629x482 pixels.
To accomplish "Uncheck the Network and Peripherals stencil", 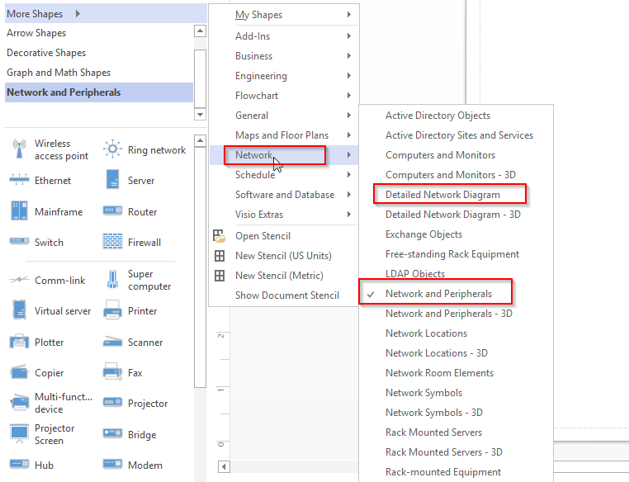I will tap(438, 294).
